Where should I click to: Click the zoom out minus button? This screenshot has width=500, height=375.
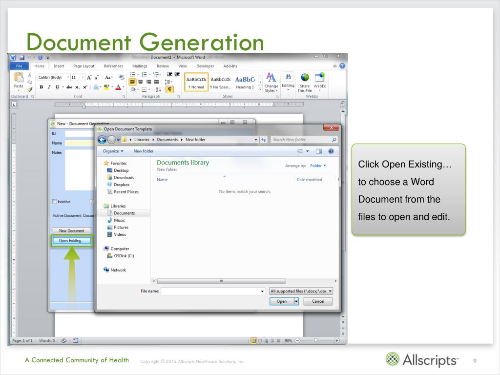tap(297, 340)
